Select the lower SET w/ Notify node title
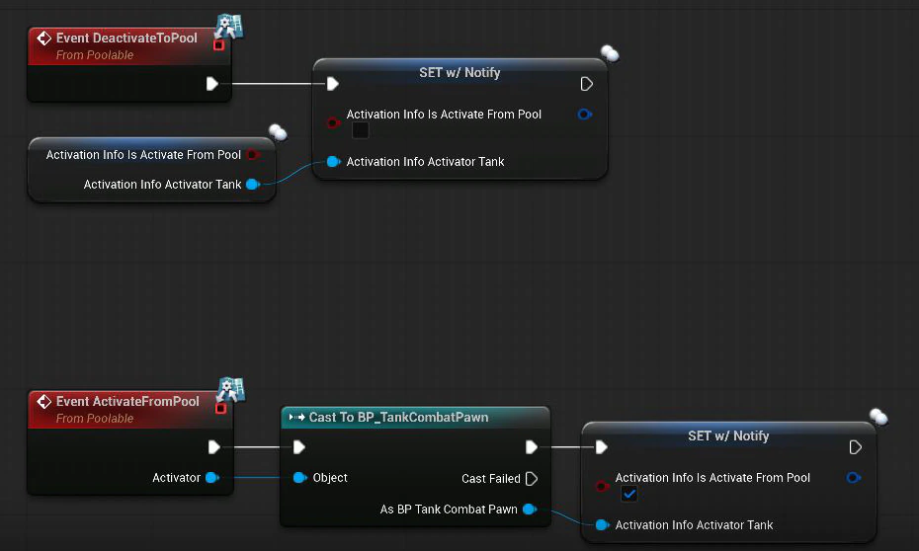Viewport: 919px width, 551px height. (x=728, y=436)
